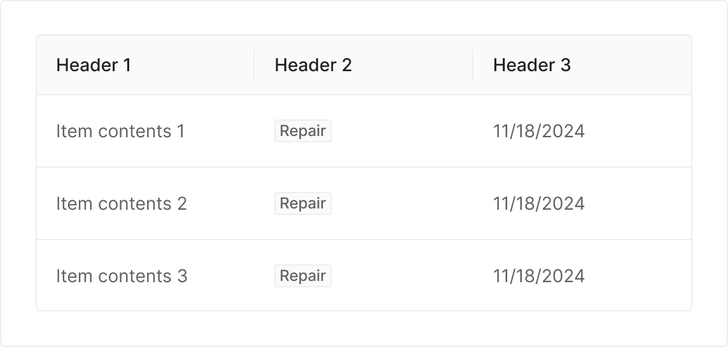Screen dimensions: 728x347
Task: Click blank space after Item contents 3 text
Action: click(x=223, y=276)
